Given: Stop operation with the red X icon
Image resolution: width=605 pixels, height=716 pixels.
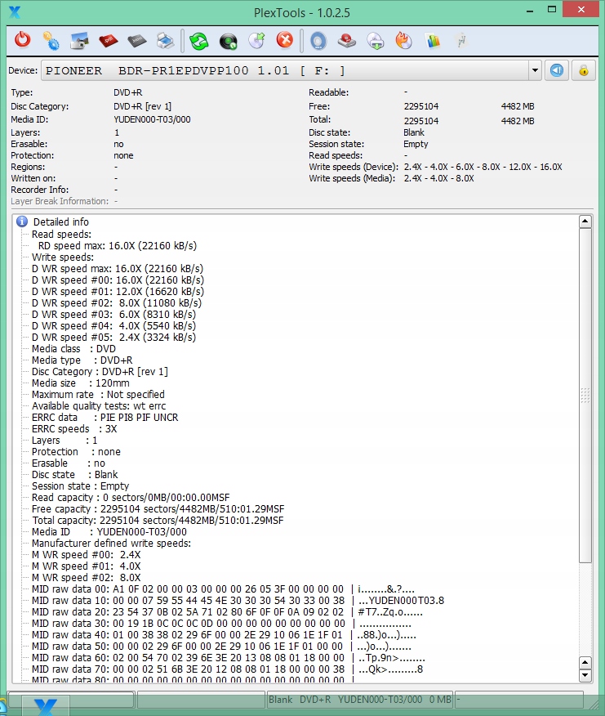Looking at the screenshot, I should click(x=285, y=40).
